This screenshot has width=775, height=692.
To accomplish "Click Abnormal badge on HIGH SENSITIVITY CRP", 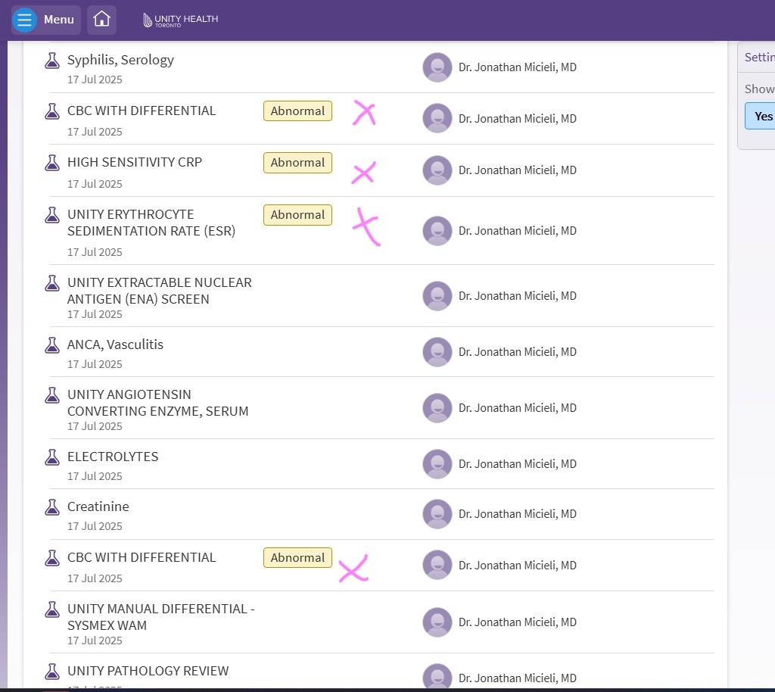I will [x=297, y=163].
